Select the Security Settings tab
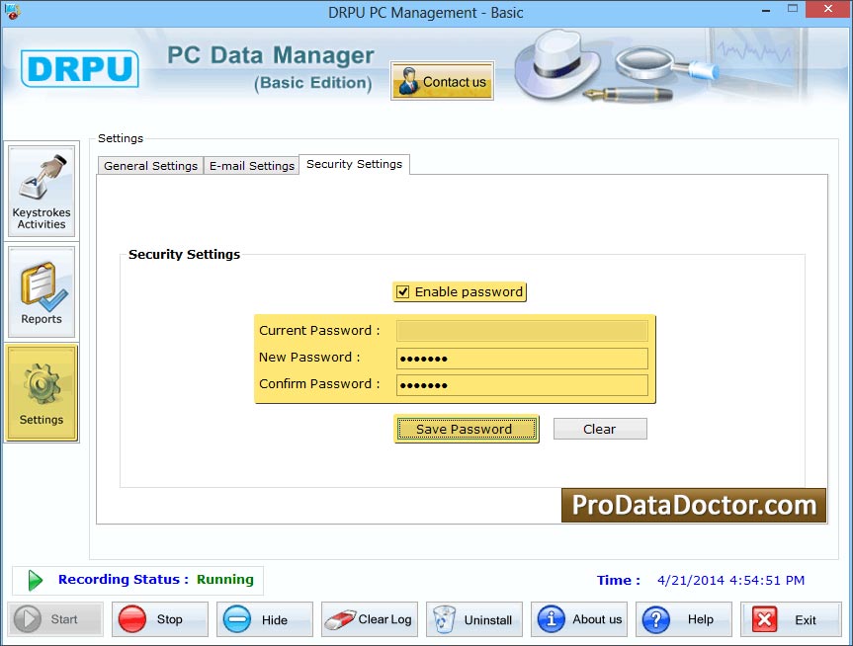The image size is (853, 646). 354,164
